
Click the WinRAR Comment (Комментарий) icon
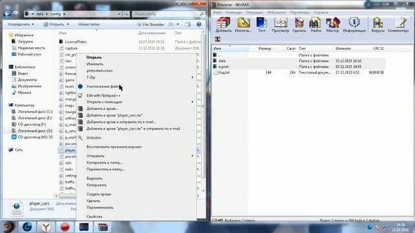click(x=399, y=25)
